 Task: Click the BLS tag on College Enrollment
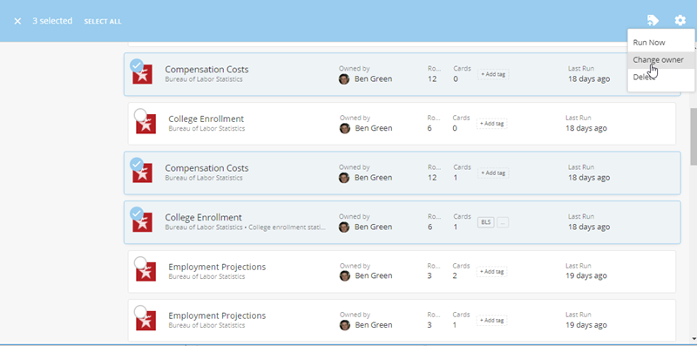(486, 222)
